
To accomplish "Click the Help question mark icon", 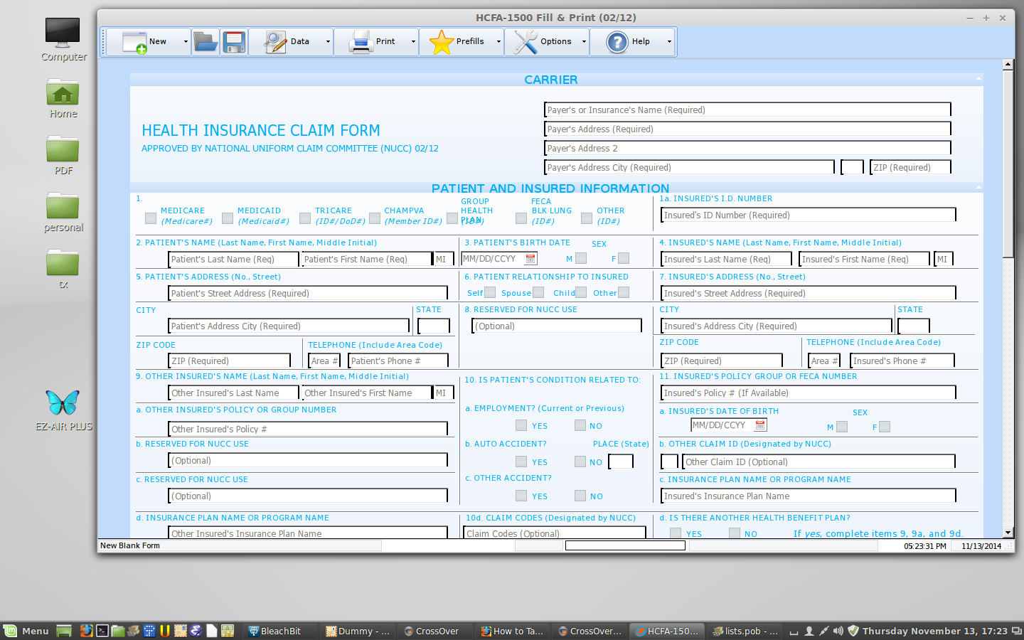I will [617, 42].
